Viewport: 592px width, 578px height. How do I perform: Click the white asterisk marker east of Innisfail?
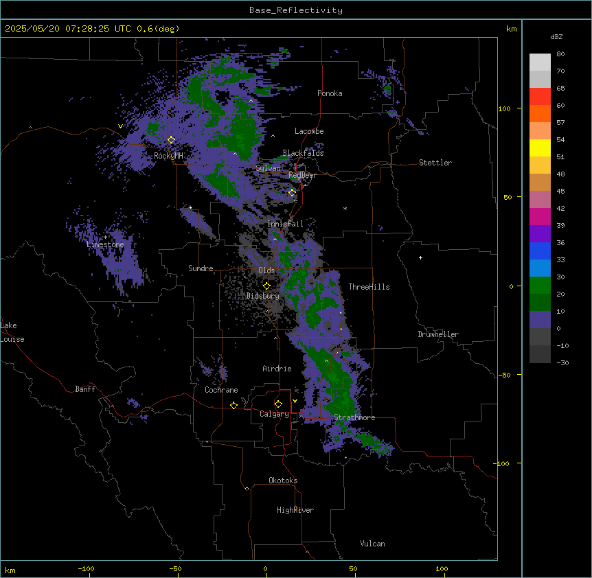click(345, 209)
